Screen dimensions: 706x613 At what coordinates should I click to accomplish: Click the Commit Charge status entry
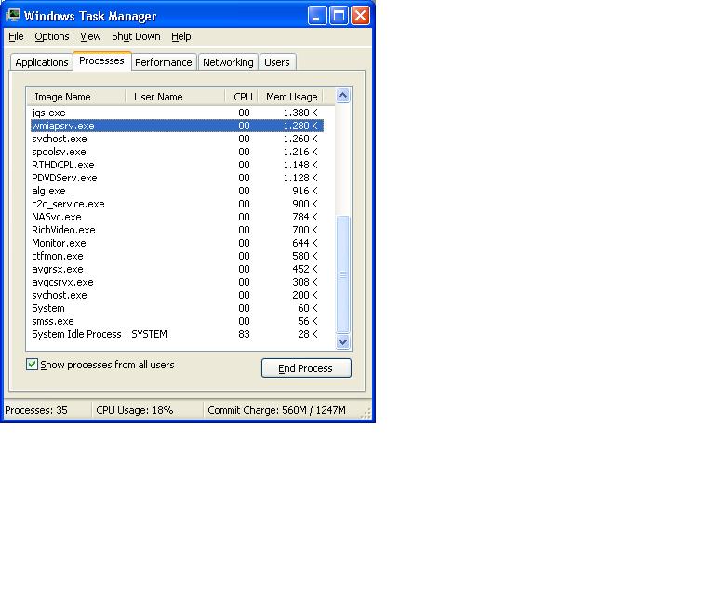point(276,410)
